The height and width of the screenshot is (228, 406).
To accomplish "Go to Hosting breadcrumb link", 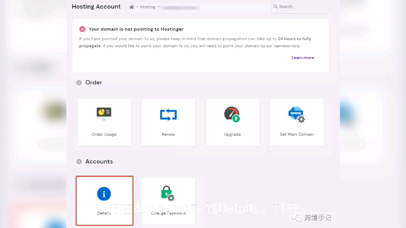I will (148, 7).
